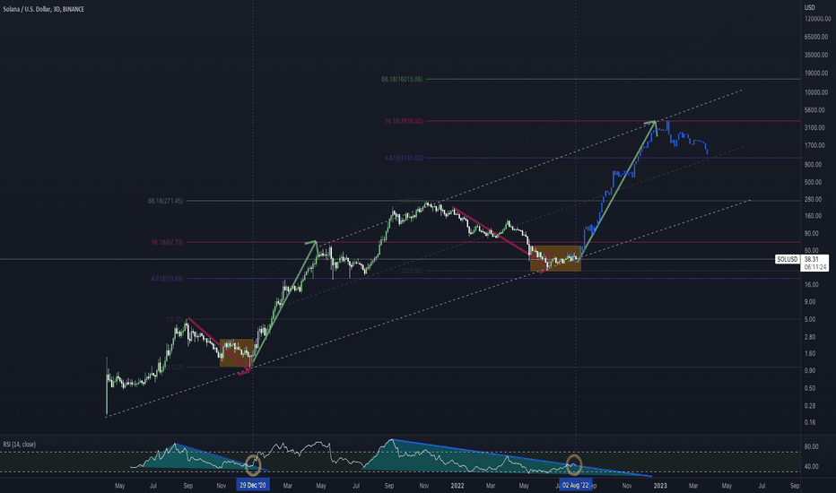Click the 2022 year label on time axis
The height and width of the screenshot is (493, 836).
(457, 486)
